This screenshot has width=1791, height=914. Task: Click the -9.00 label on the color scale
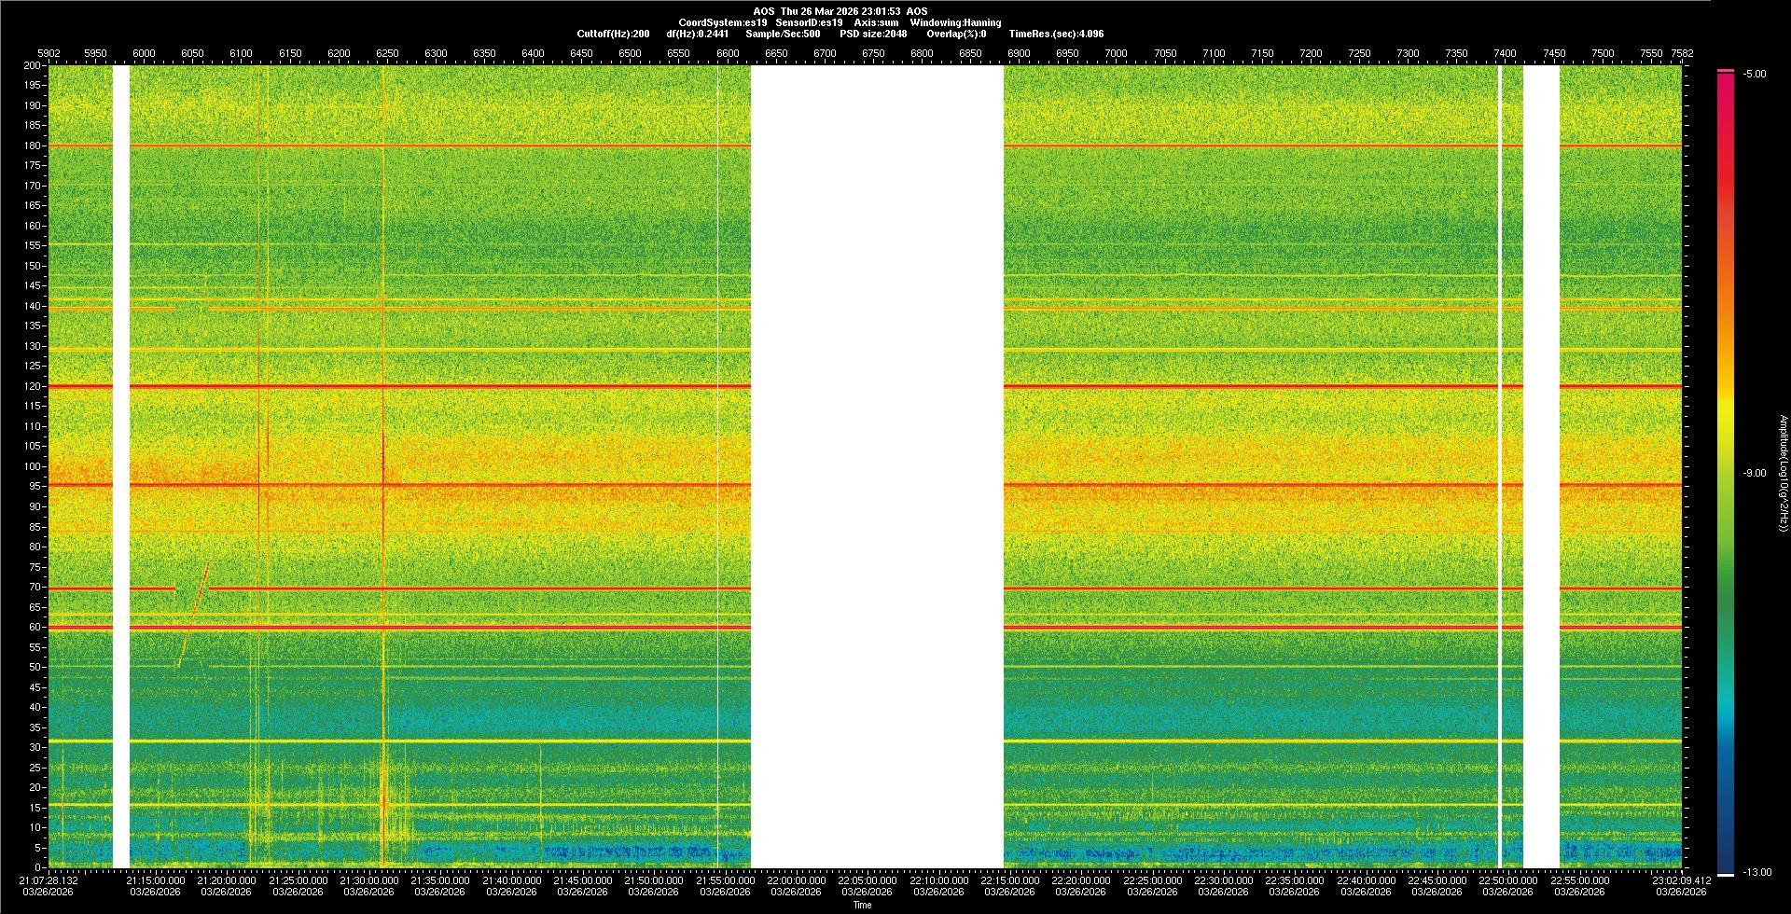(1755, 474)
